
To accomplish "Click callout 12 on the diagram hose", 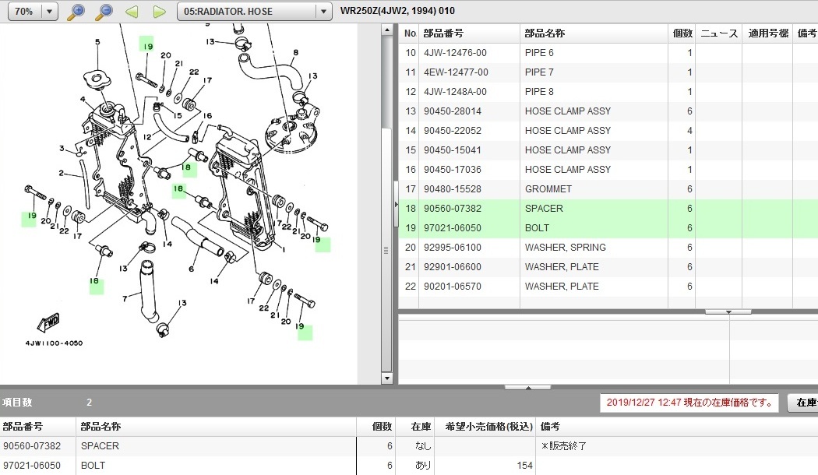I will pos(147,136).
